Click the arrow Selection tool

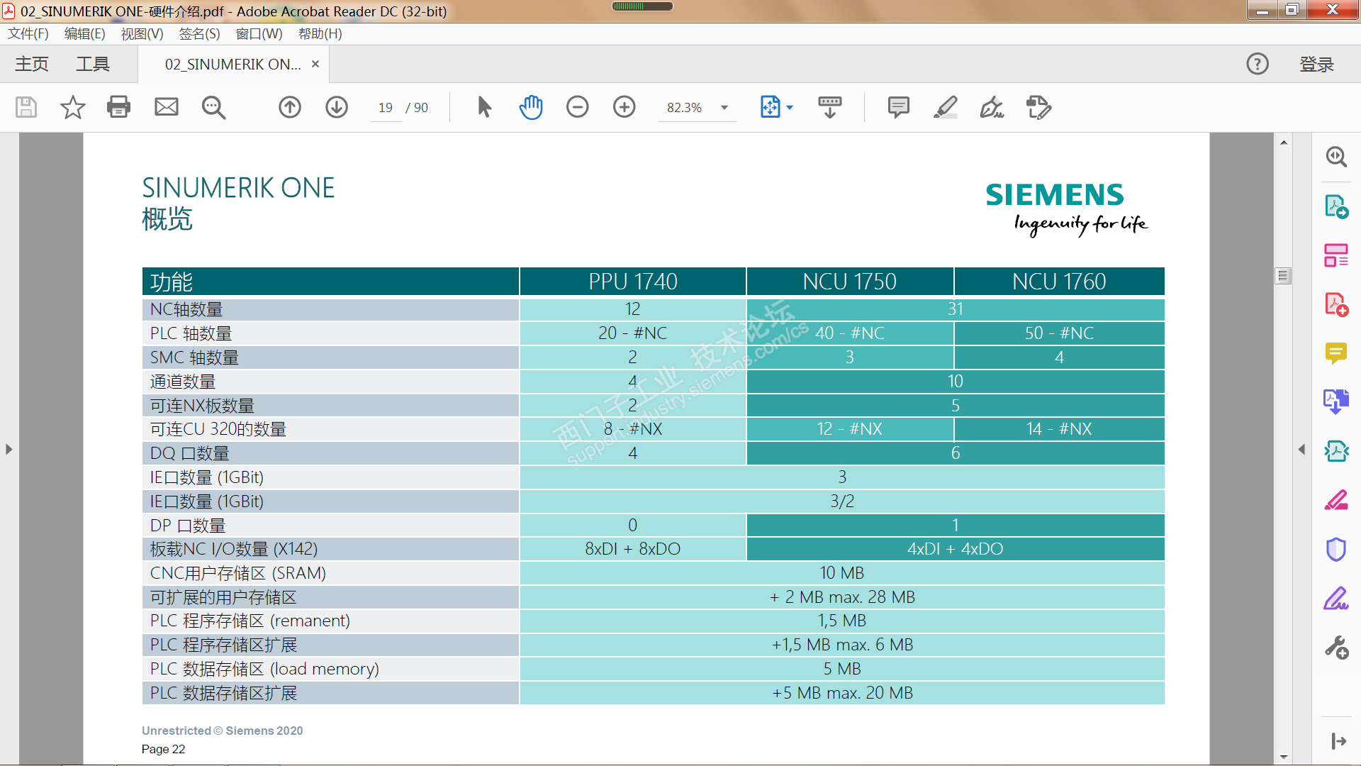(x=484, y=107)
